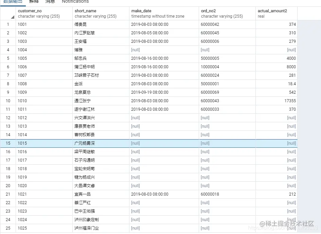Click short_name cell 邹忠兵

click(101, 58)
